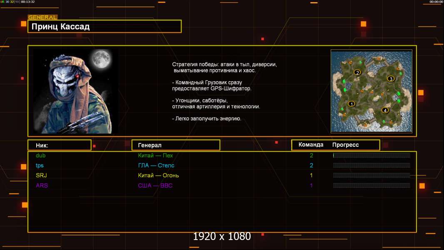Click general entry 'США — ВВС'
This screenshot has width=444, height=250.
pos(155,185)
